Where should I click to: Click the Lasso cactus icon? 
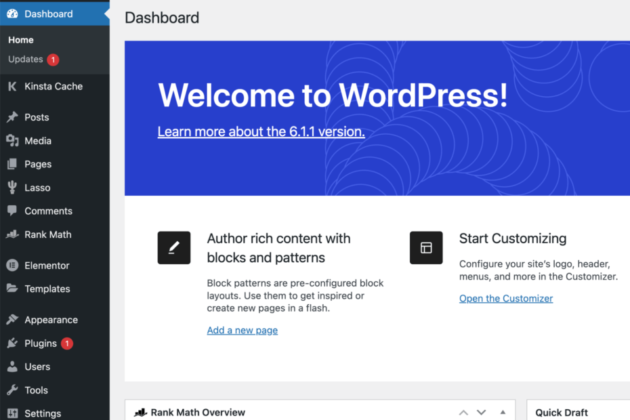tap(12, 187)
